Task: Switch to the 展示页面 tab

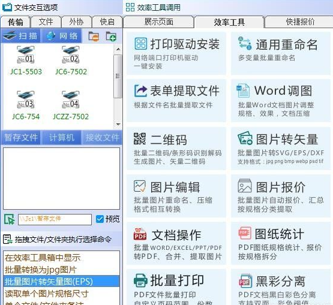Action: (158, 22)
